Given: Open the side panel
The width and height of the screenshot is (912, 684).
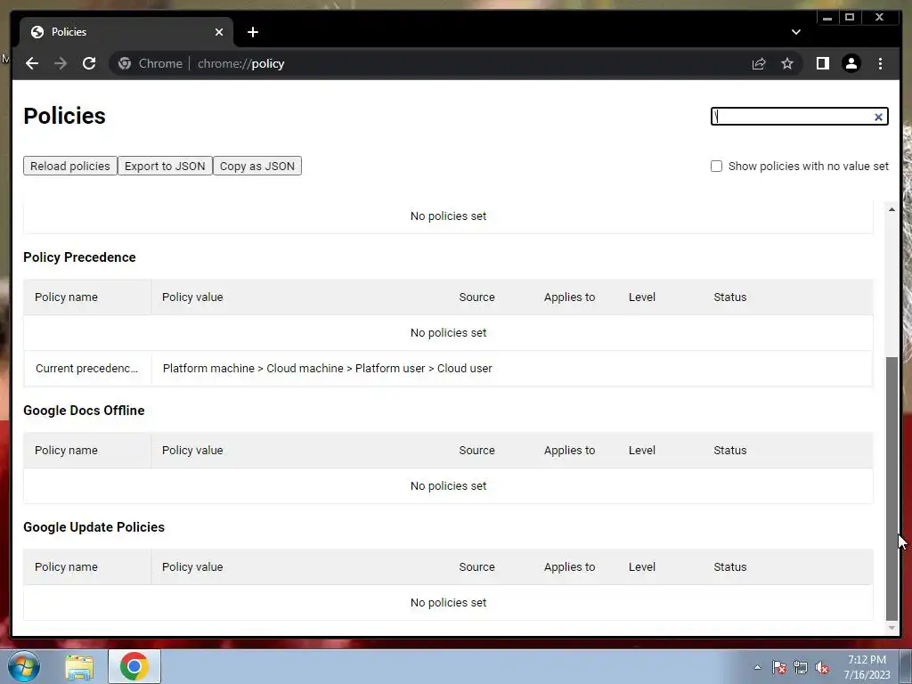Looking at the screenshot, I should (822, 63).
